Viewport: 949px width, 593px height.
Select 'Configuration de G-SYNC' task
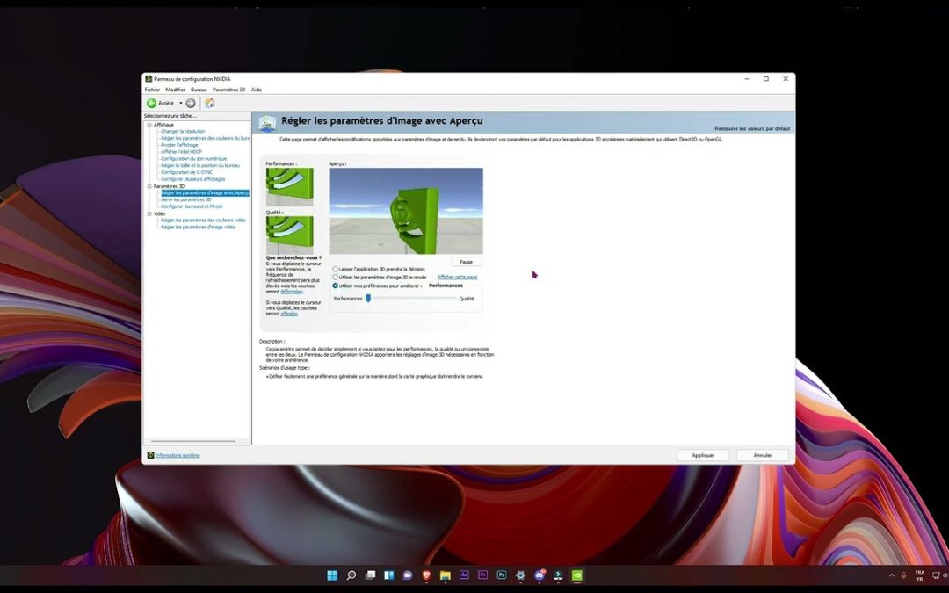pos(186,172)
